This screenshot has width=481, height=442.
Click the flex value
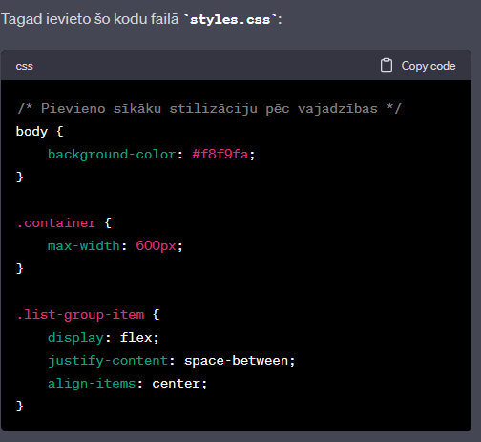tap(136, 337)
